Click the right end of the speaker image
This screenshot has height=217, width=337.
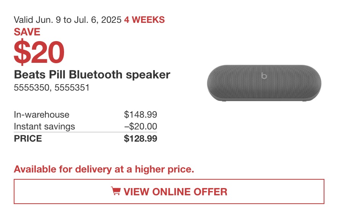click(x=313, y=83)
